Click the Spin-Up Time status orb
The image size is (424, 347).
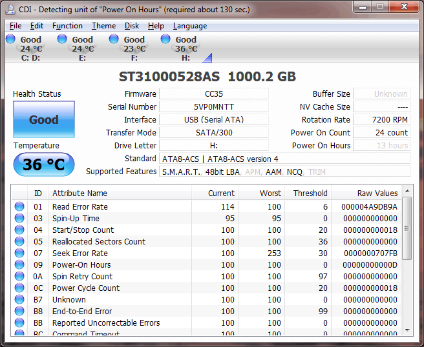click(x=19, y=218)
